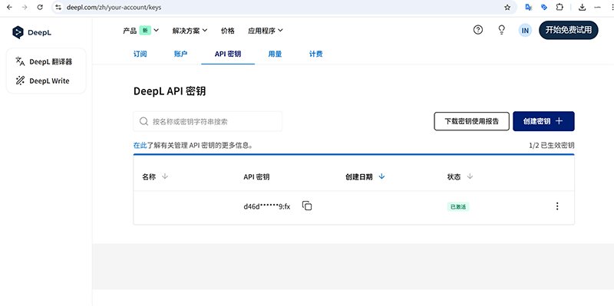Focus the key search input field
Image resolution: width=614 pixels, height=306 pixels.
point(207,121)
